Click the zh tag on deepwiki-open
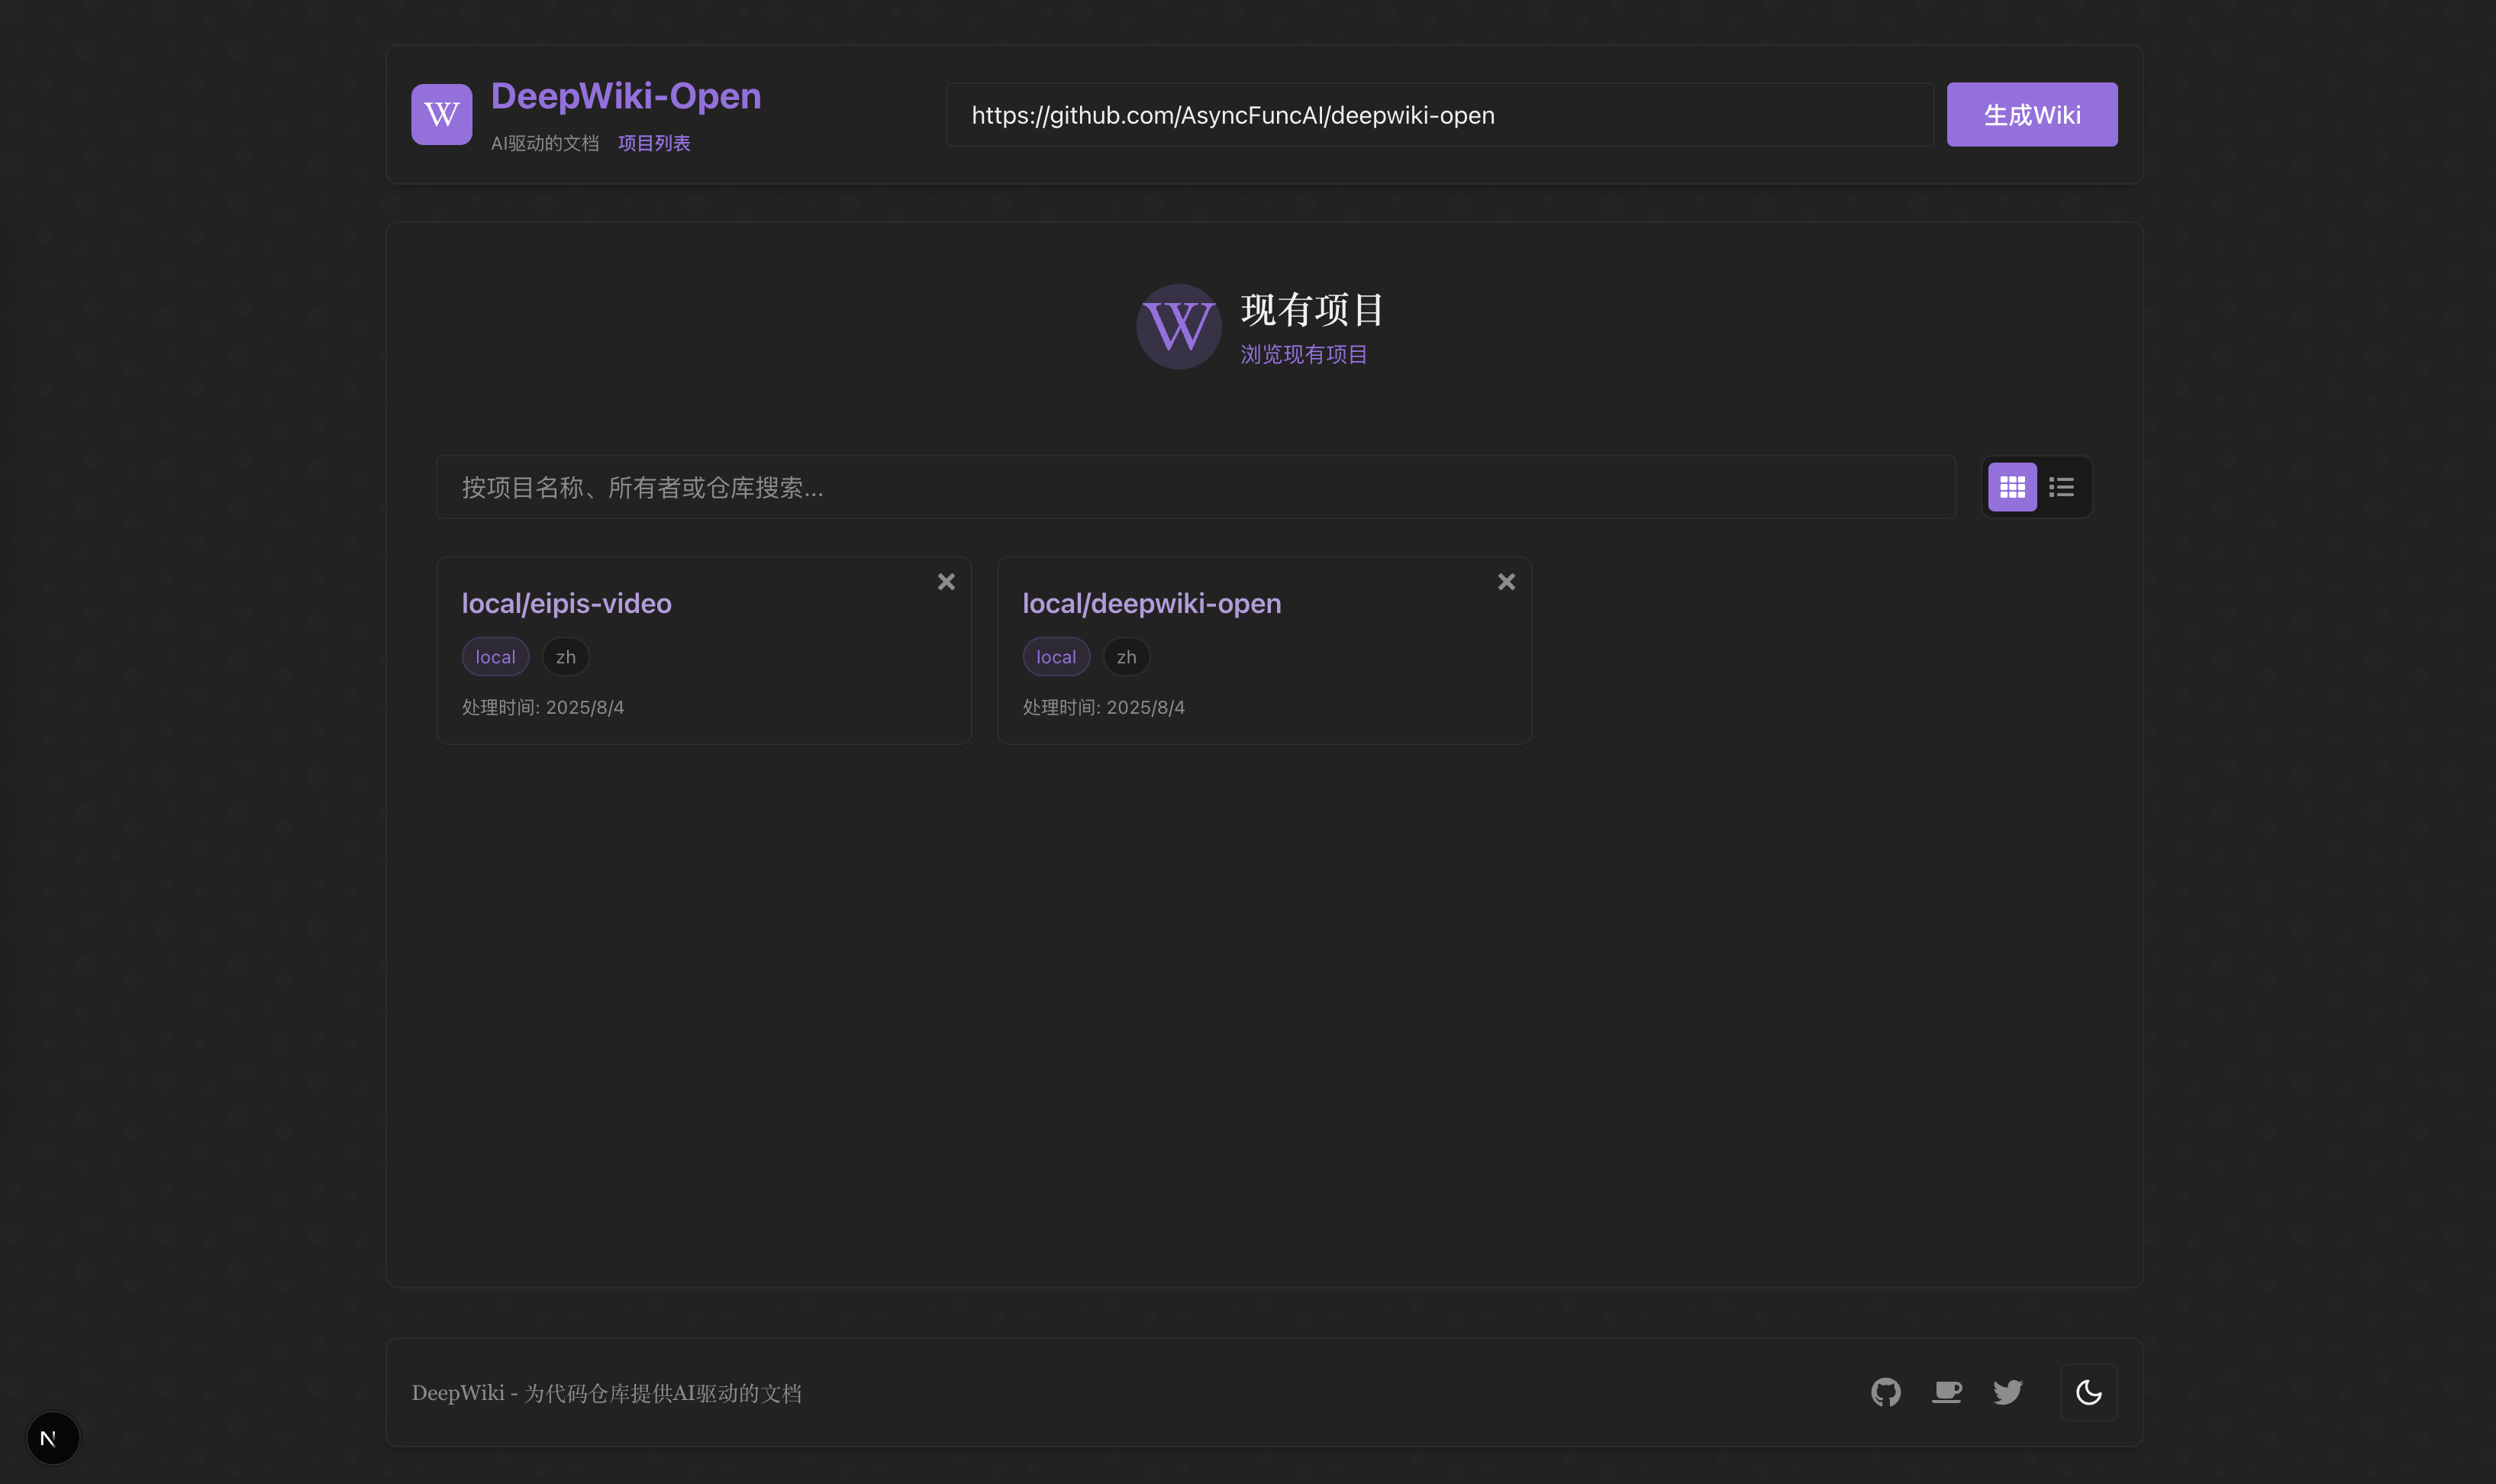Screen dimensions: 2496x1484 point(1126,657)
